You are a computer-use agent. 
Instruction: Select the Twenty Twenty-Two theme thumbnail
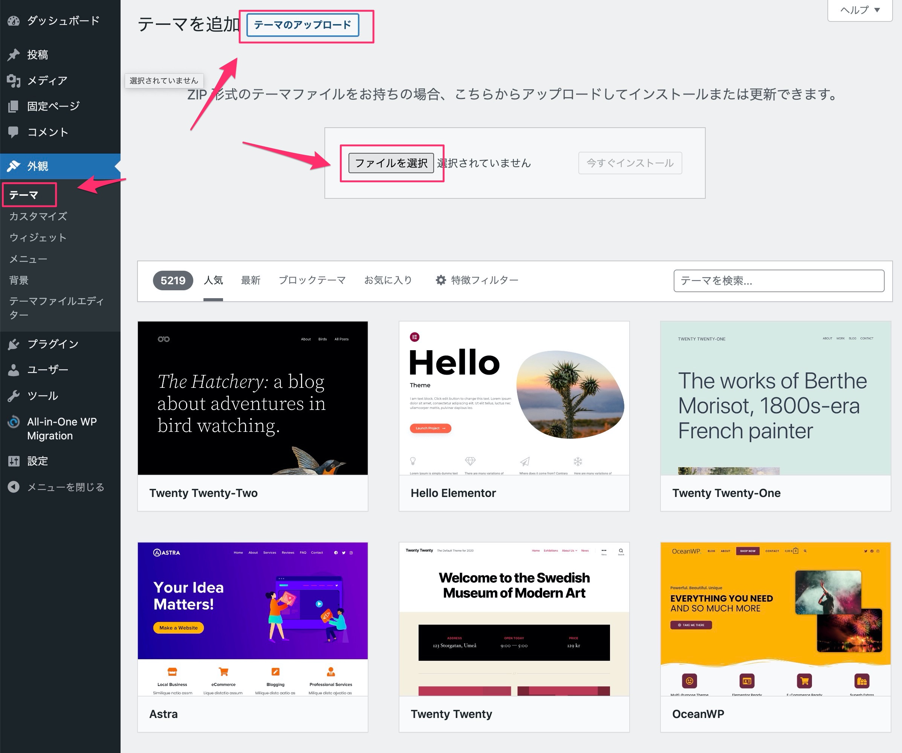pyautogui.click(x=252, y=398)
